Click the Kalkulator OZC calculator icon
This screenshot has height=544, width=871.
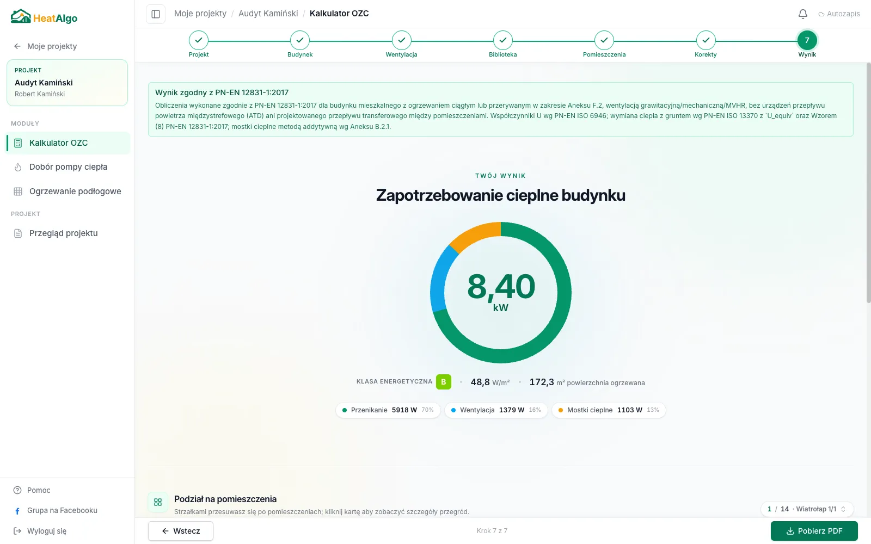[18, 143]
